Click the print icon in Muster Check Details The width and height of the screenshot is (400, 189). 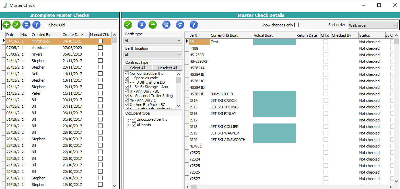pyautogui.click(x=142, y=25)
